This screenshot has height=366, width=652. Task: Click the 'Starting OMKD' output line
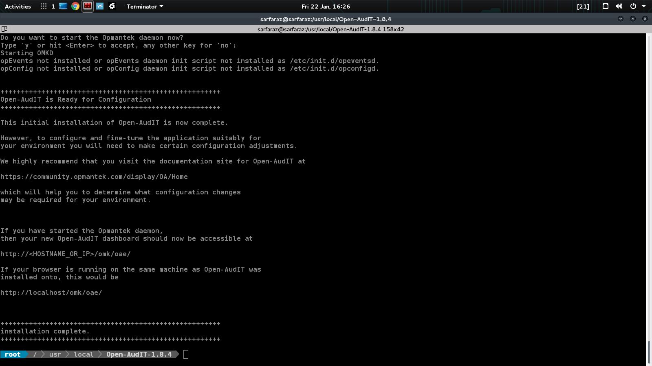27,53
